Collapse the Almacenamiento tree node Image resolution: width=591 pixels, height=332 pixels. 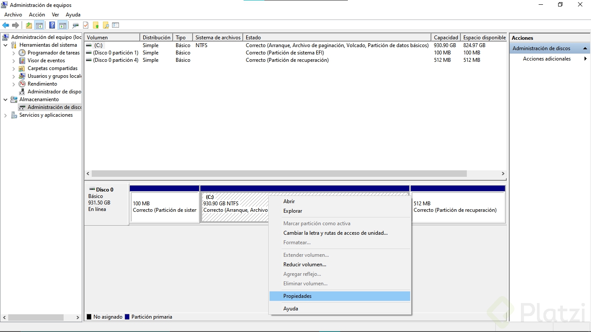point(6,99)
